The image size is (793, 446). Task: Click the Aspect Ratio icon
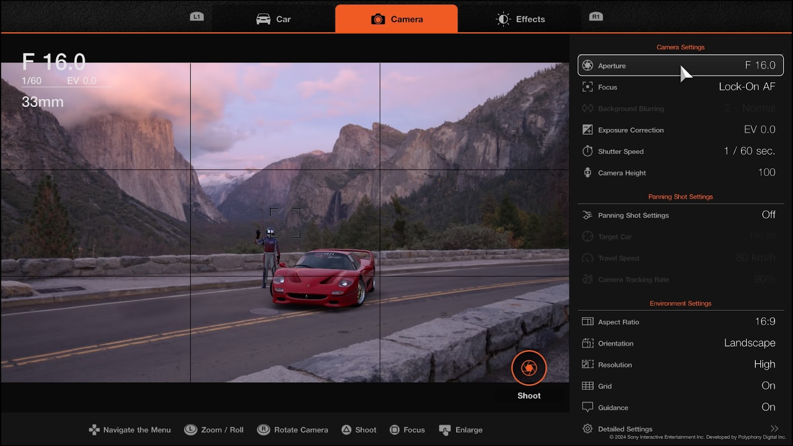pos(588,322)
